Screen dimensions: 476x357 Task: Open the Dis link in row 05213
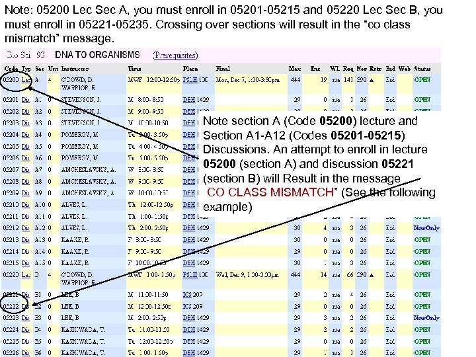(26, 240)
